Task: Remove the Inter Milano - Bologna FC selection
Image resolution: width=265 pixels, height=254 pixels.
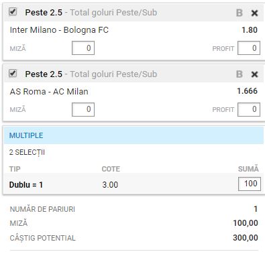Action: pyautogui.click(x=254, y=13)
